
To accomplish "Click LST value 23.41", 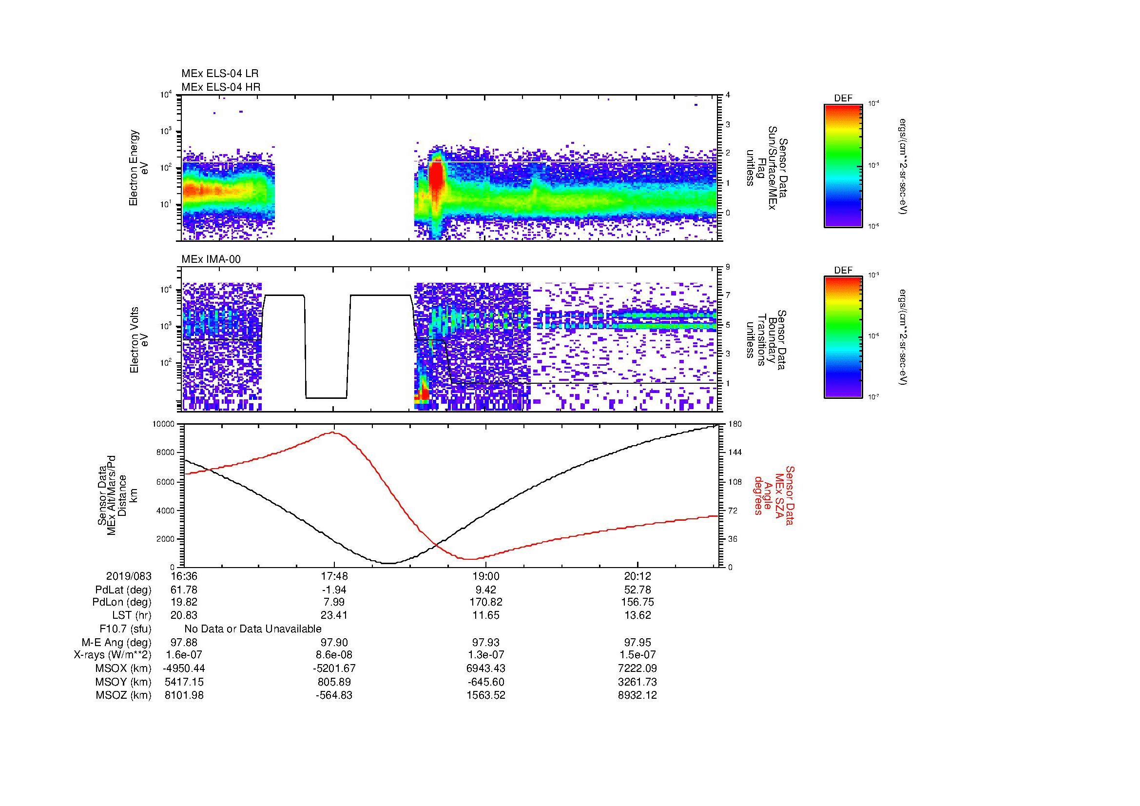I will click(x=334, y=615).
